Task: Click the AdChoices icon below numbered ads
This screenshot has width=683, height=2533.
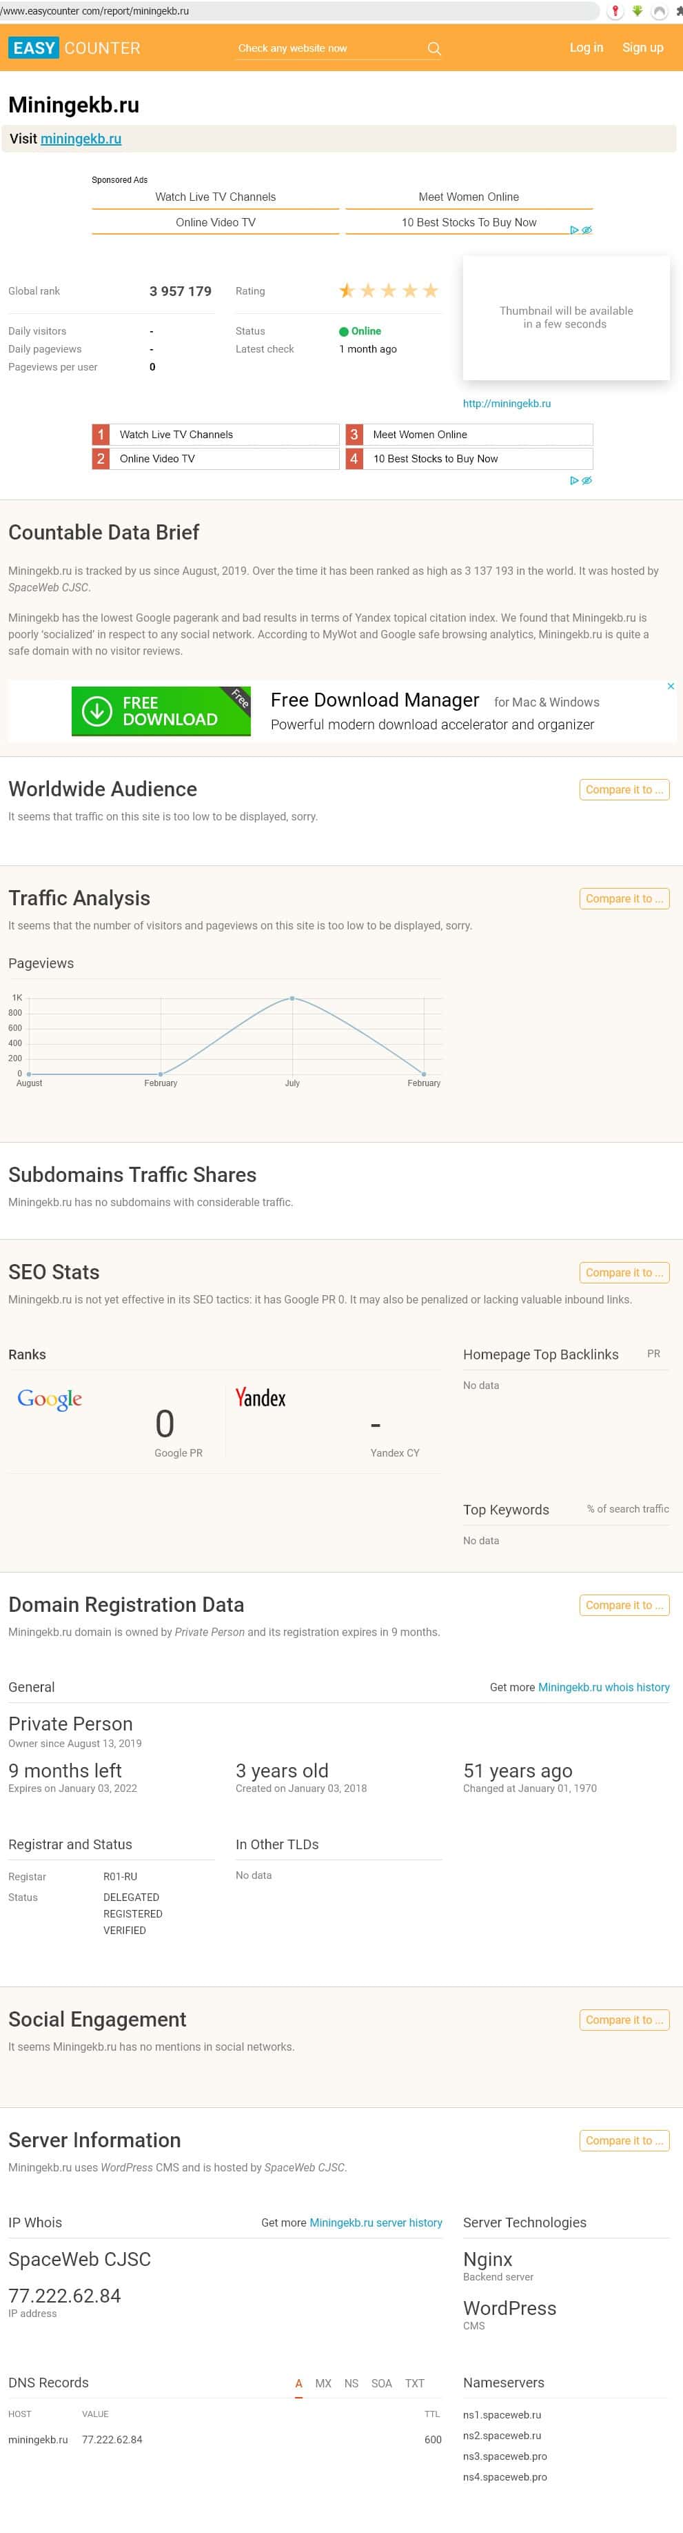Action: pyautogui.click(x=581, y=481)
